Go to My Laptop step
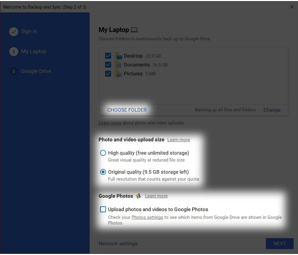This screenshot has height=255, width=298. click(34, 51)
